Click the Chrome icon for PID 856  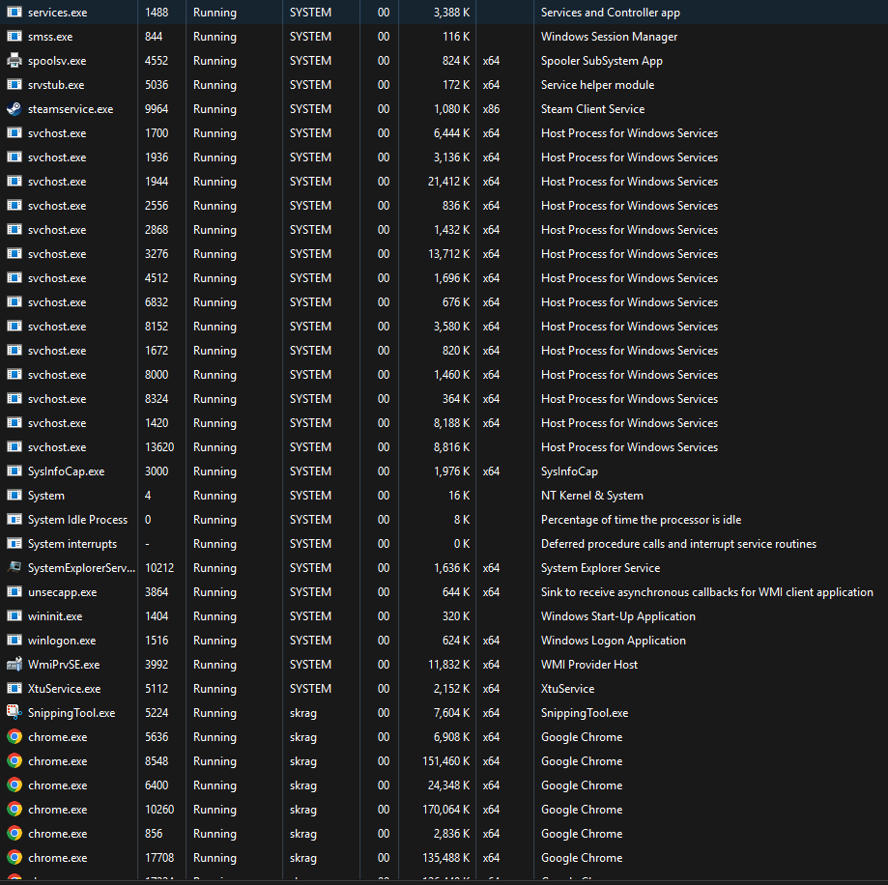pyautogui.click(x=14, y=834)
